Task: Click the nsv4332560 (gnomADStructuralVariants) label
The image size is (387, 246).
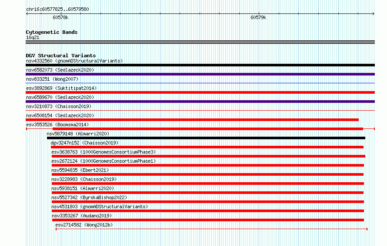Action: coord(74,61)
